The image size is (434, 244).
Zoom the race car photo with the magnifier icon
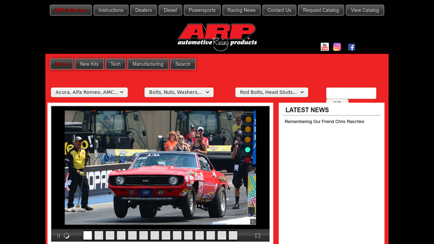(253, 222)
